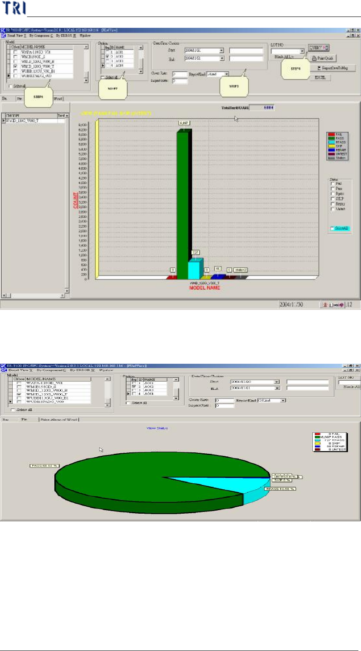Enable Pass status checkbox beside chart
361x651 pixels.
click(x=334, y=189)
